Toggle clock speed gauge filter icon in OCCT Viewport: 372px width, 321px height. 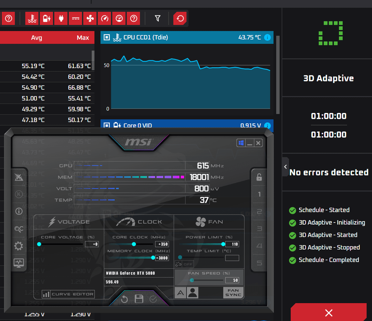coord(104,18)
